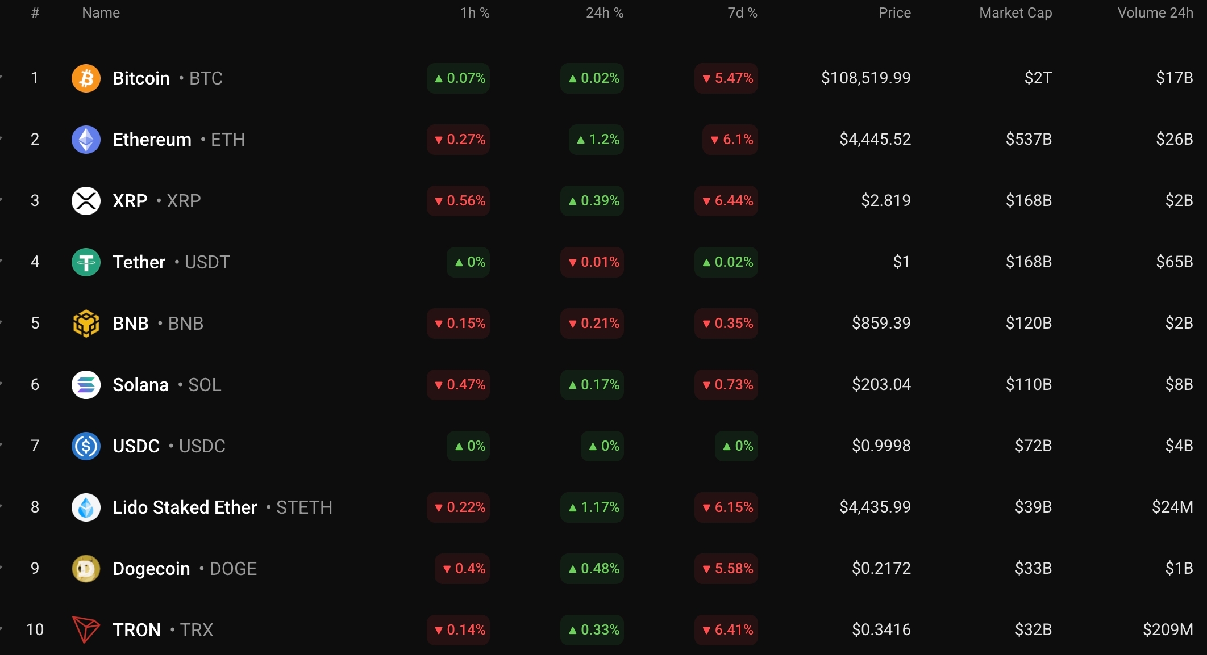Select the Lido Staked Ether icon
The width and height of the screenshot is (1207, 655).
[86, 507]
